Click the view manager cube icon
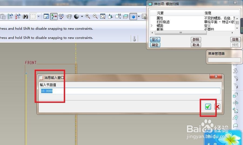 (69, 16)
